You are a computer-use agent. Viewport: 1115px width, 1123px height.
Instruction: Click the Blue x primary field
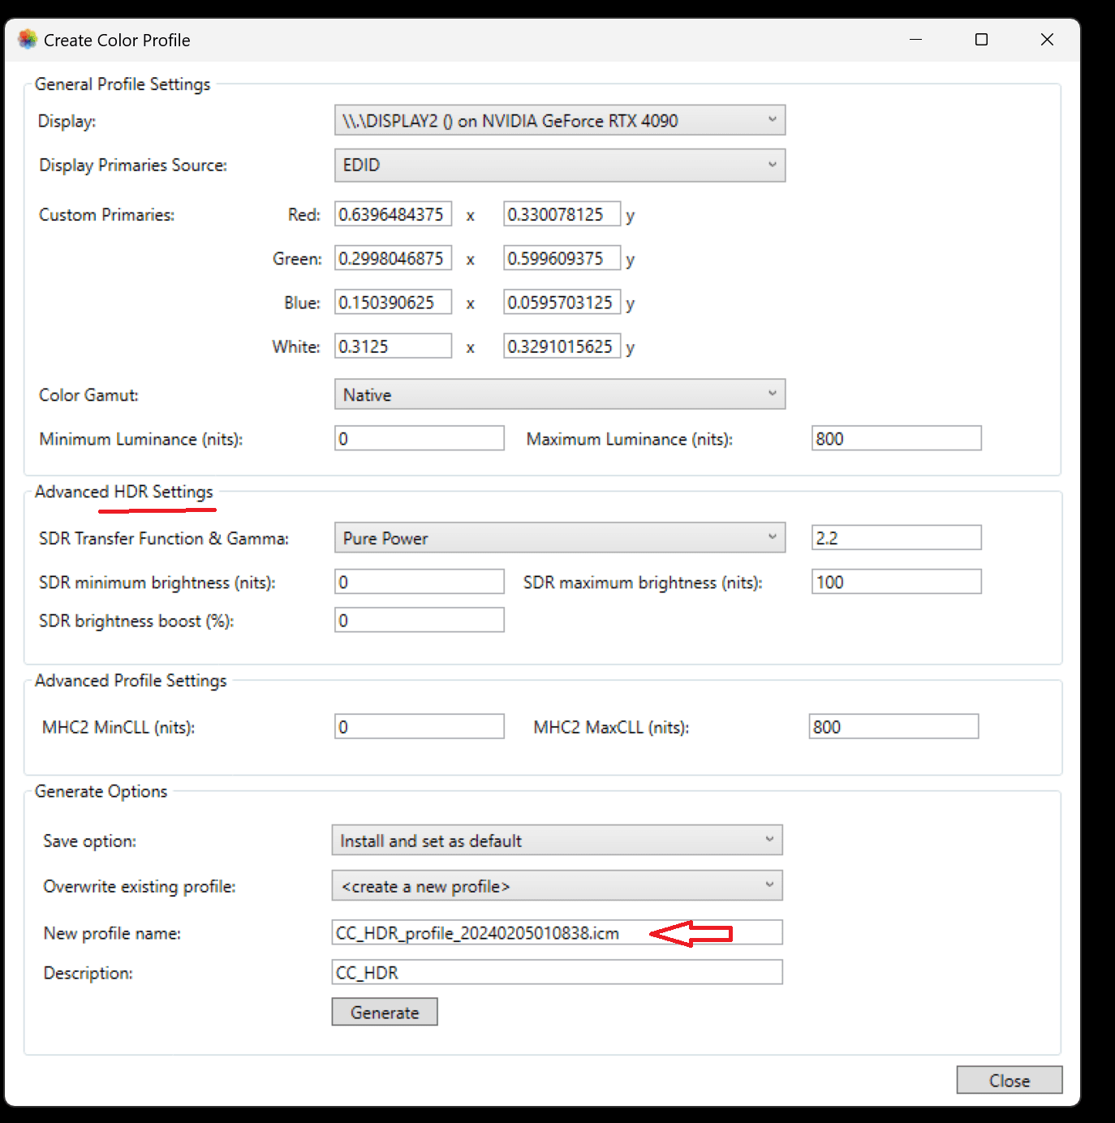[393, 302]
